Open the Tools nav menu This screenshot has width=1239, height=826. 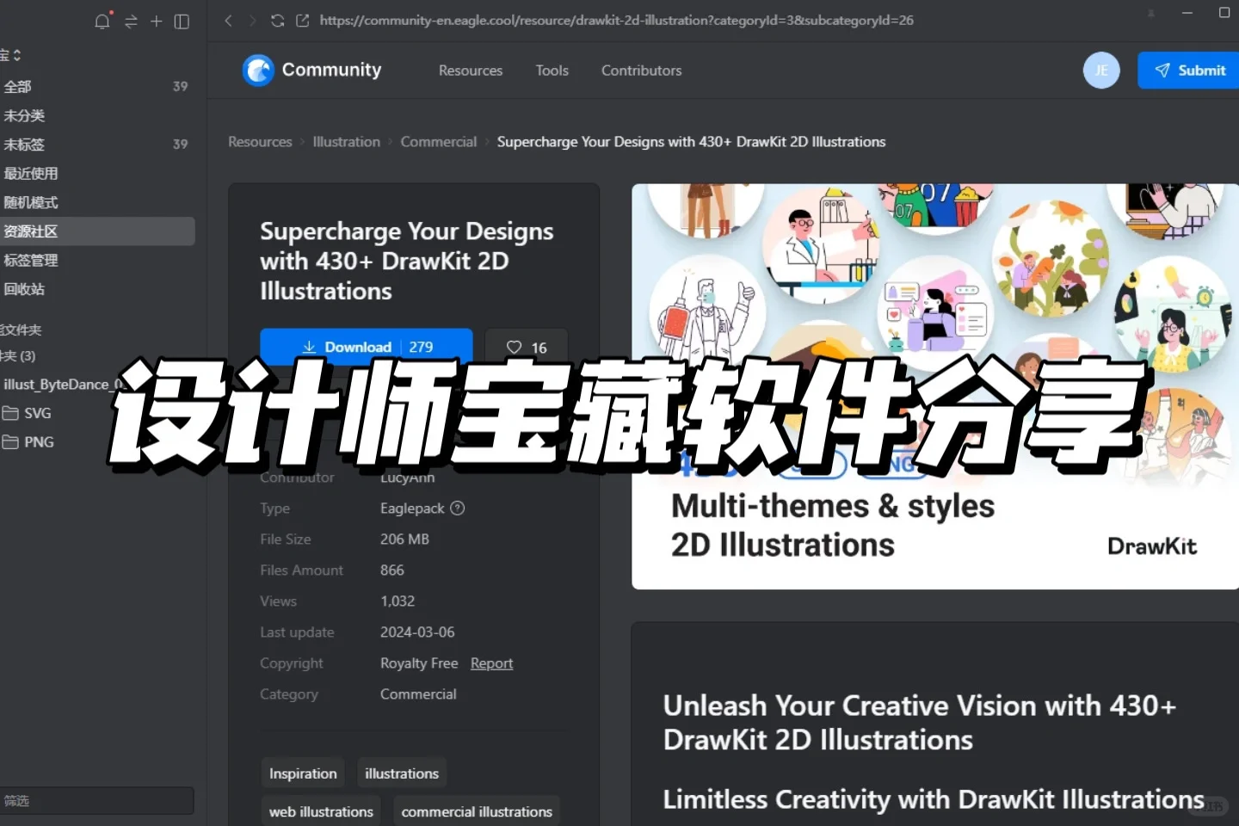click(x=552, y=71)
